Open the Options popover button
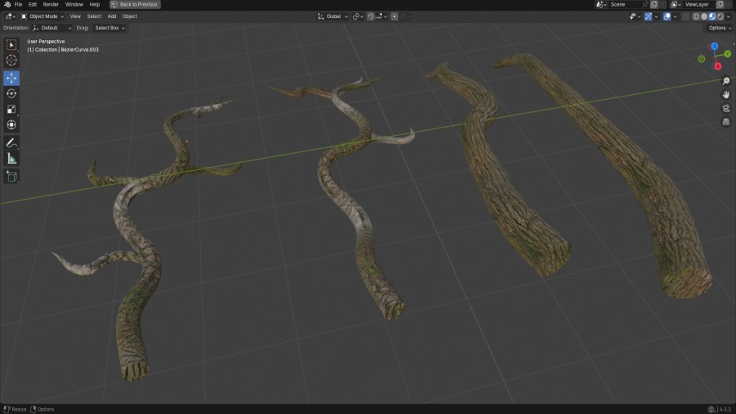736x414 pixels. click(718, 28)
